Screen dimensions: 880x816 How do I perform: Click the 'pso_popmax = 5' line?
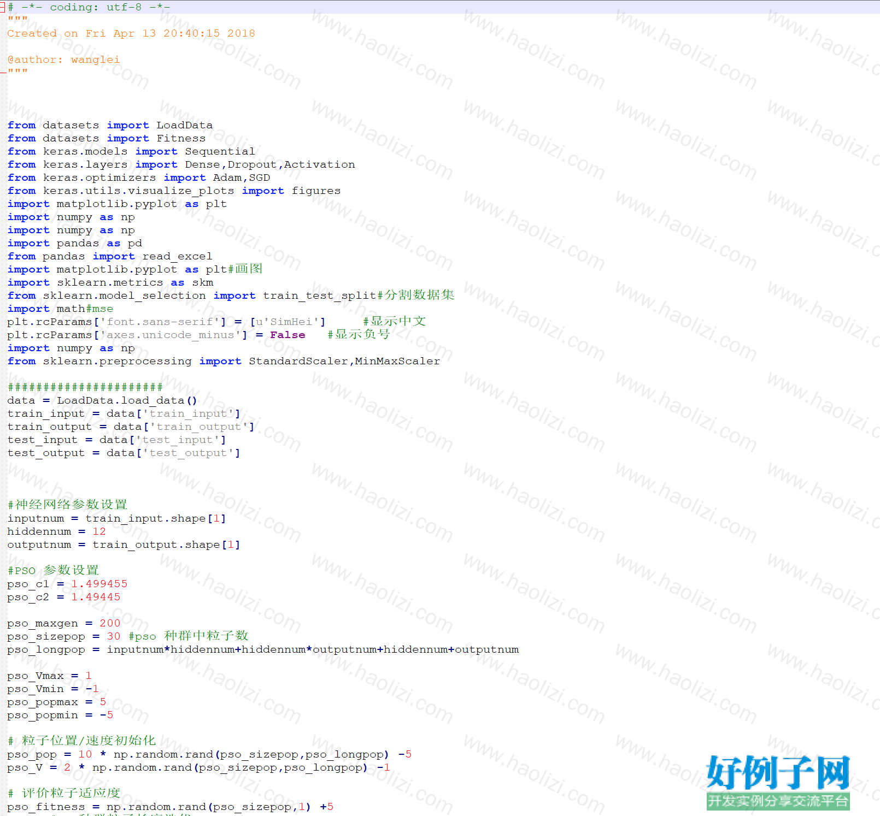57,702
